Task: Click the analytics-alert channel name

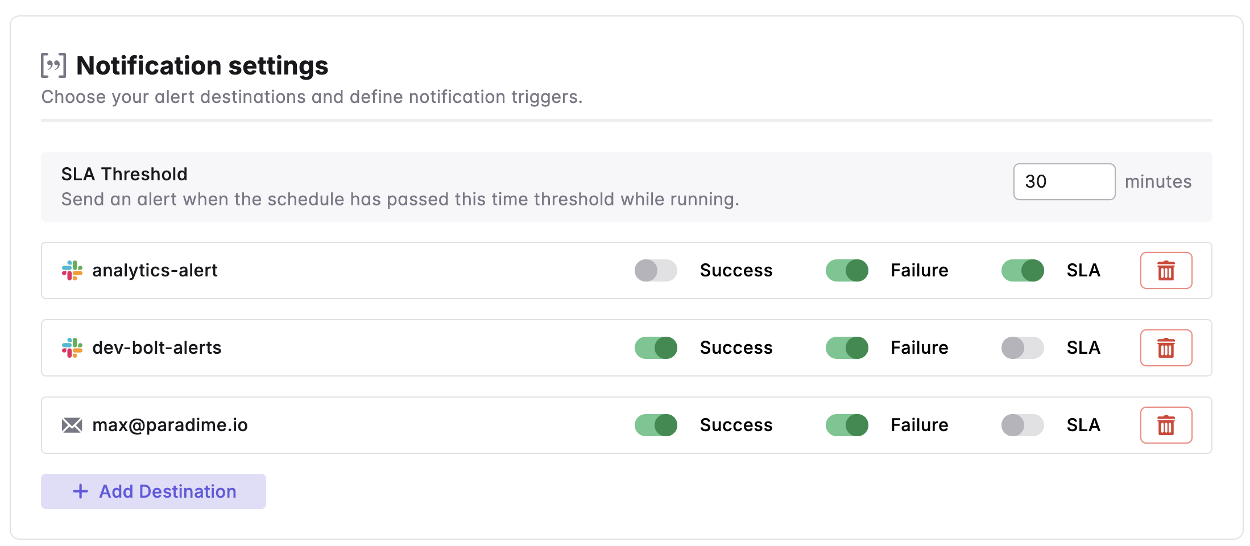Action: (155, 271)
